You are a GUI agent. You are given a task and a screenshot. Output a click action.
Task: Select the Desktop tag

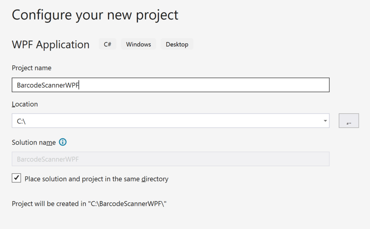pos(177,44)
